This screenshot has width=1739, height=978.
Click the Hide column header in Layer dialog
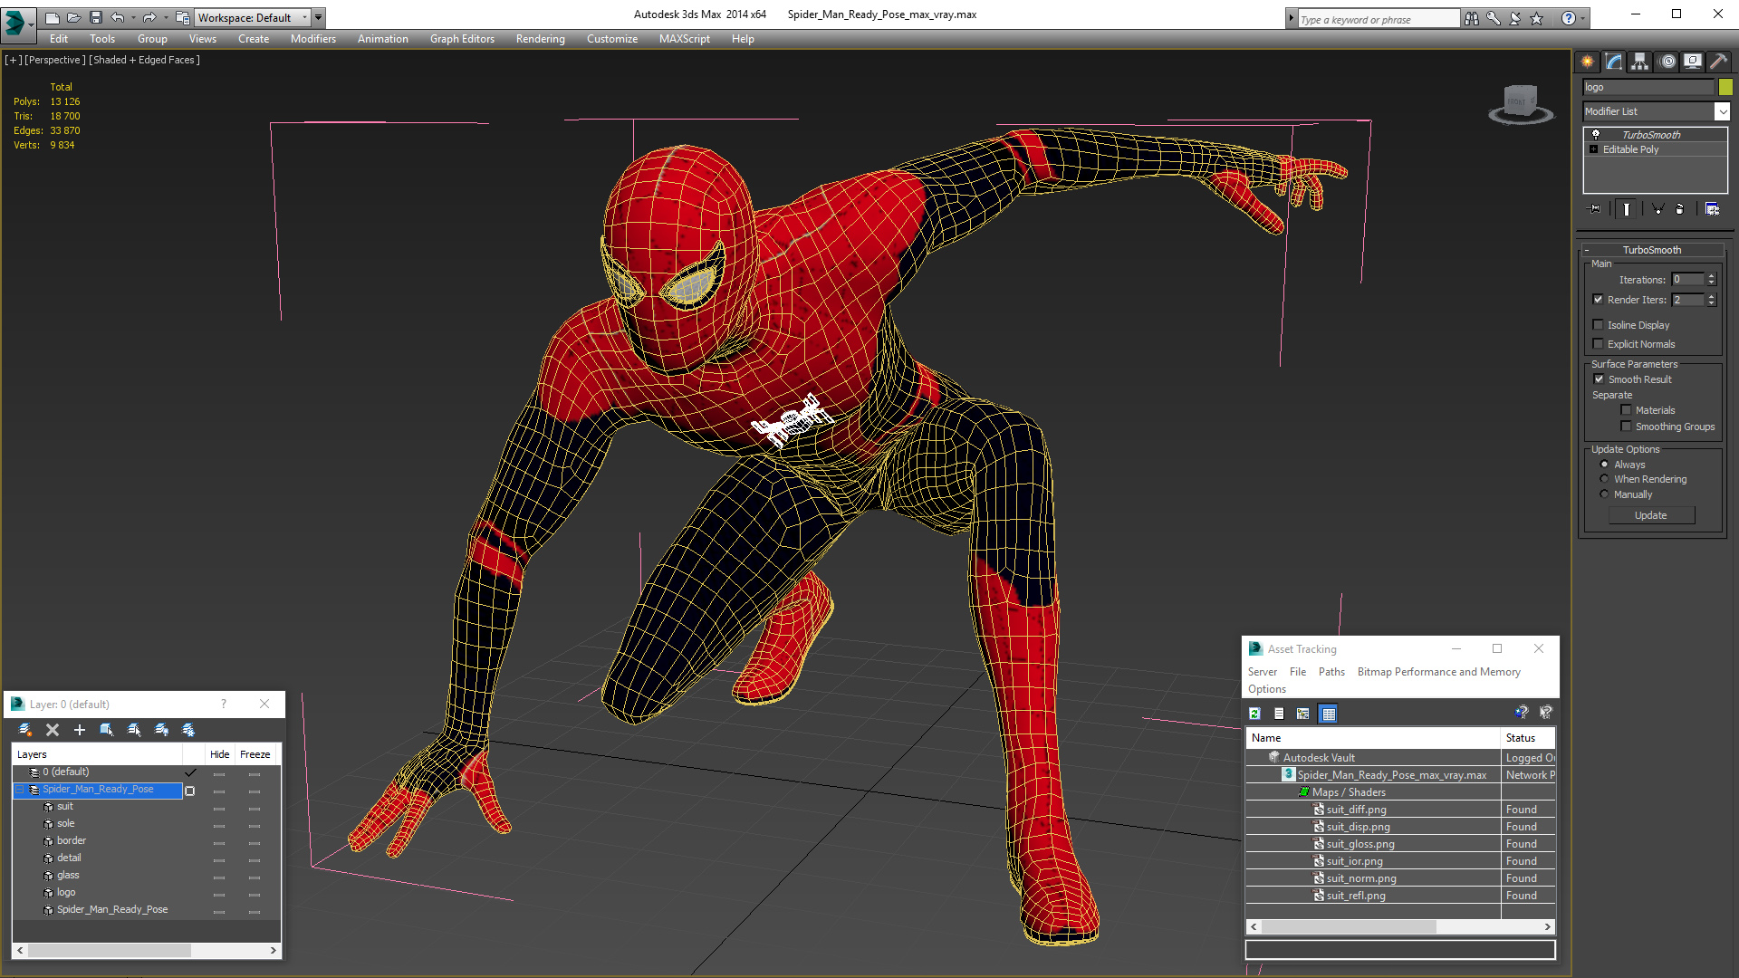pos(219,754)
